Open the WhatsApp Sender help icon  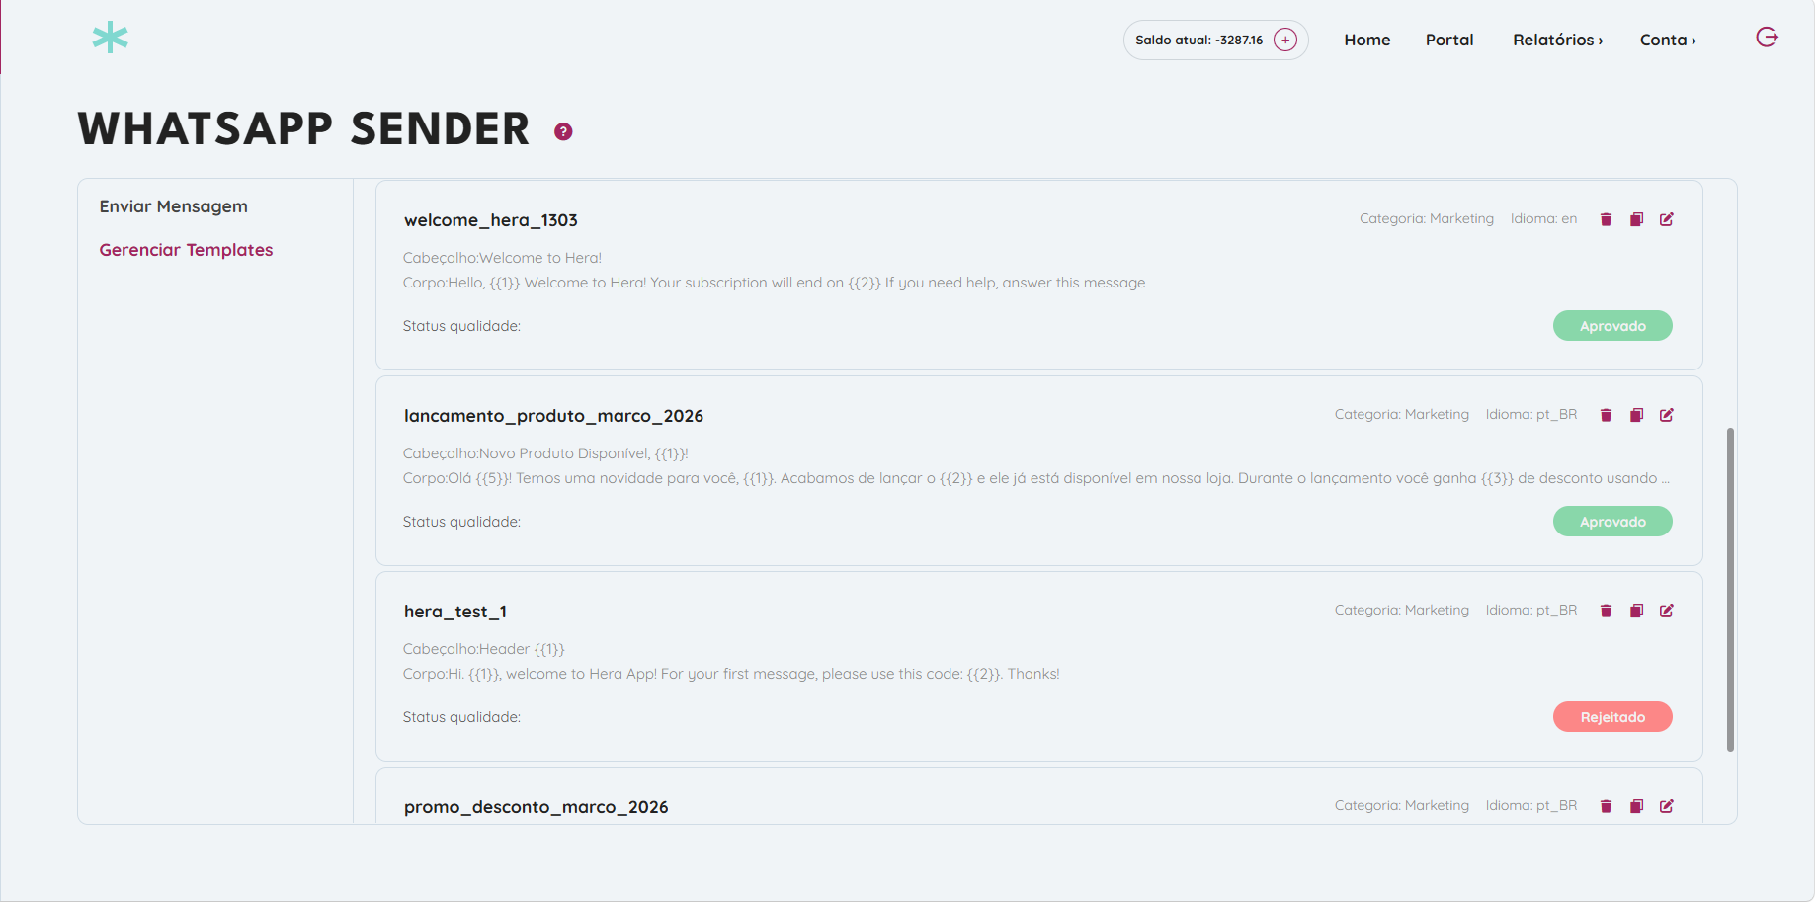(x=563, y=131)
